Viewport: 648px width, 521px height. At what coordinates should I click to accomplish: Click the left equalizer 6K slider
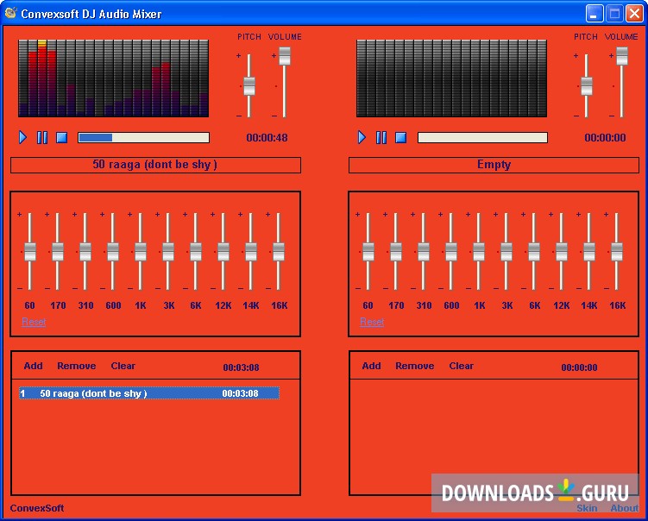pyautogui.click(x=196, y=252)
